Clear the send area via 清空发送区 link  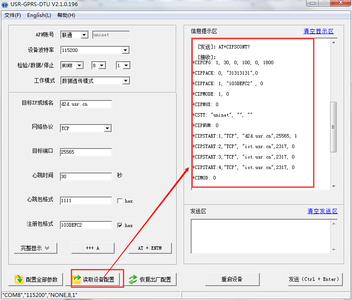point(322,211)
